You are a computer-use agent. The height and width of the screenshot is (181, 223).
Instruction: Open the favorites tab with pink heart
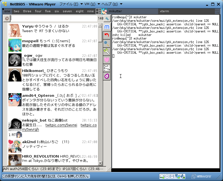pos(107,60)
